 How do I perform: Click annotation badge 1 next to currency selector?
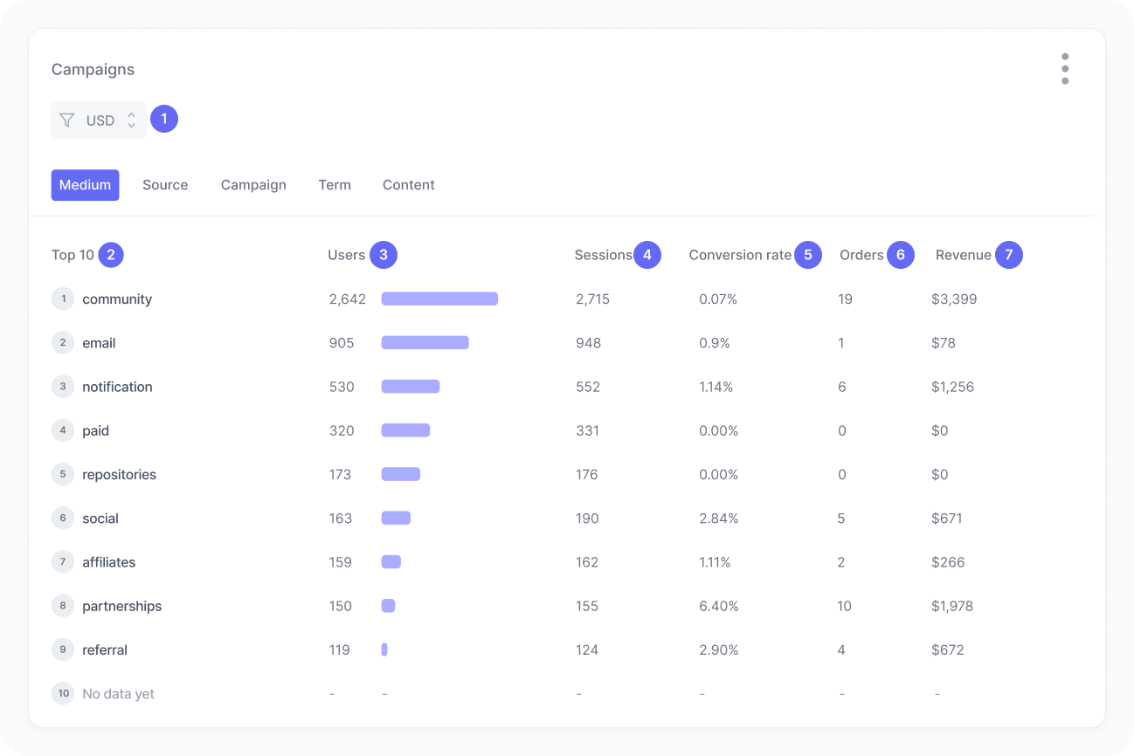click(164, 119)
